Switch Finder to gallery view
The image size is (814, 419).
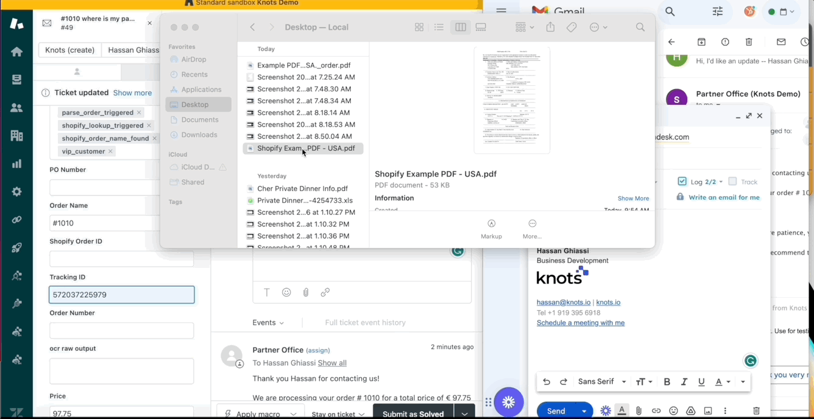tap(481, 27)
